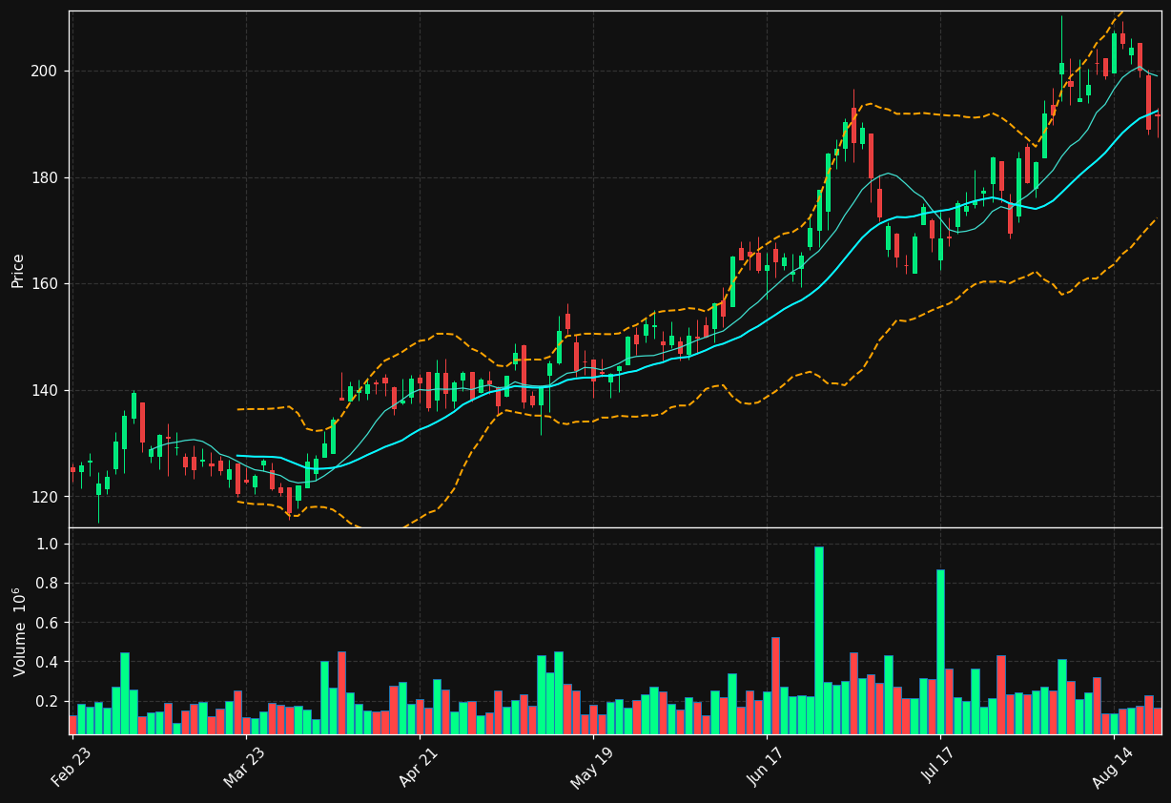1171x803 pixels.
Task: Pick the May 19 date label
Action: [x=590, y=767]
